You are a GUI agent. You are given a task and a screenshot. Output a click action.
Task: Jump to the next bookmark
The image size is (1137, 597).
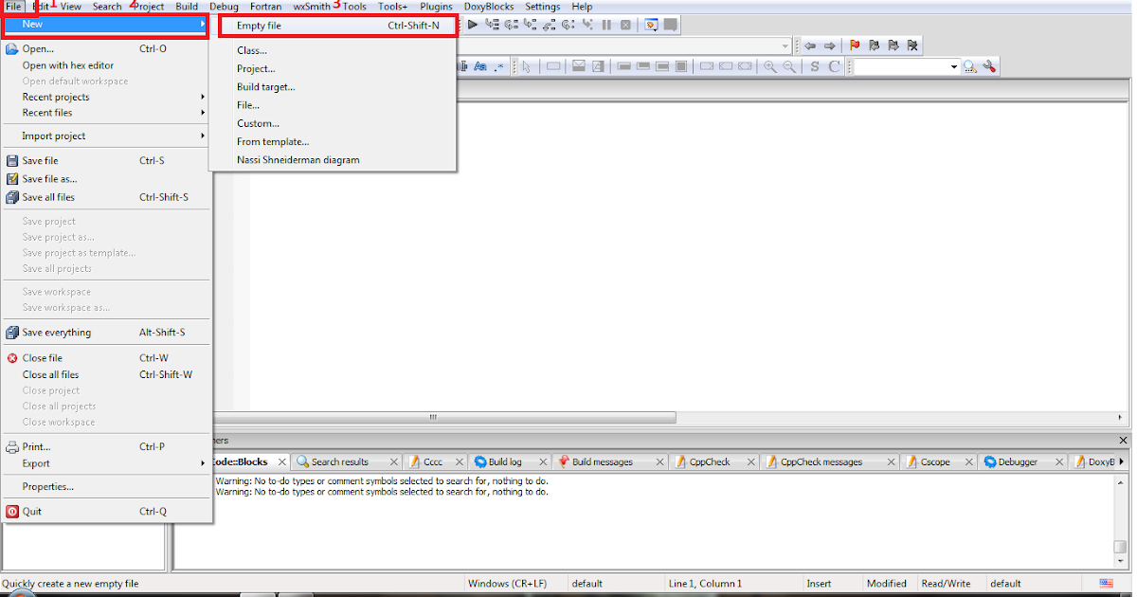click(x=894, y=45)
